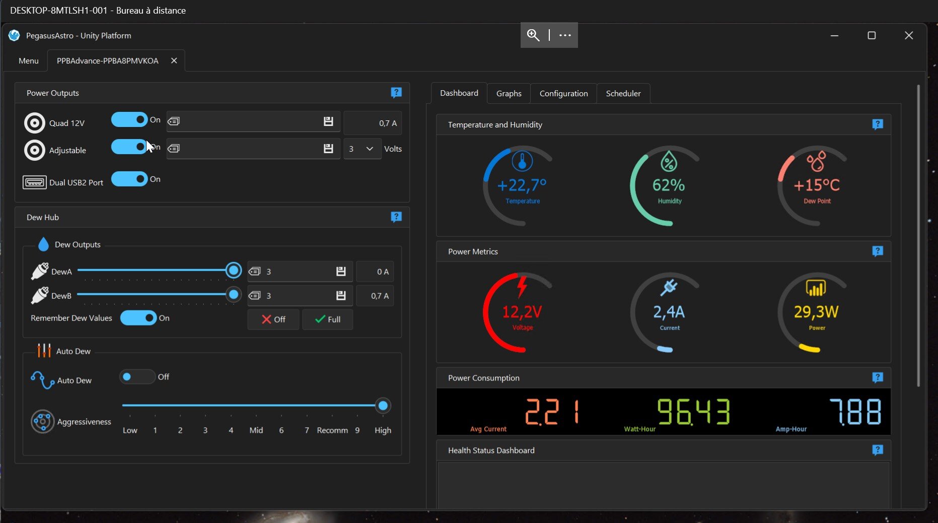The image size is (938, 523).
Task: Enable the Auto Dew switch
Action: [x=137, y=377]
